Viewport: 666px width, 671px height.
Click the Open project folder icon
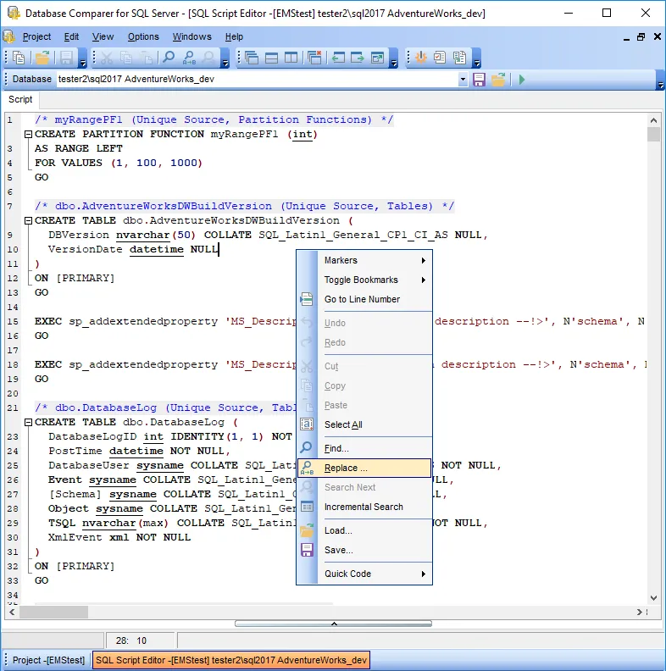43,58
